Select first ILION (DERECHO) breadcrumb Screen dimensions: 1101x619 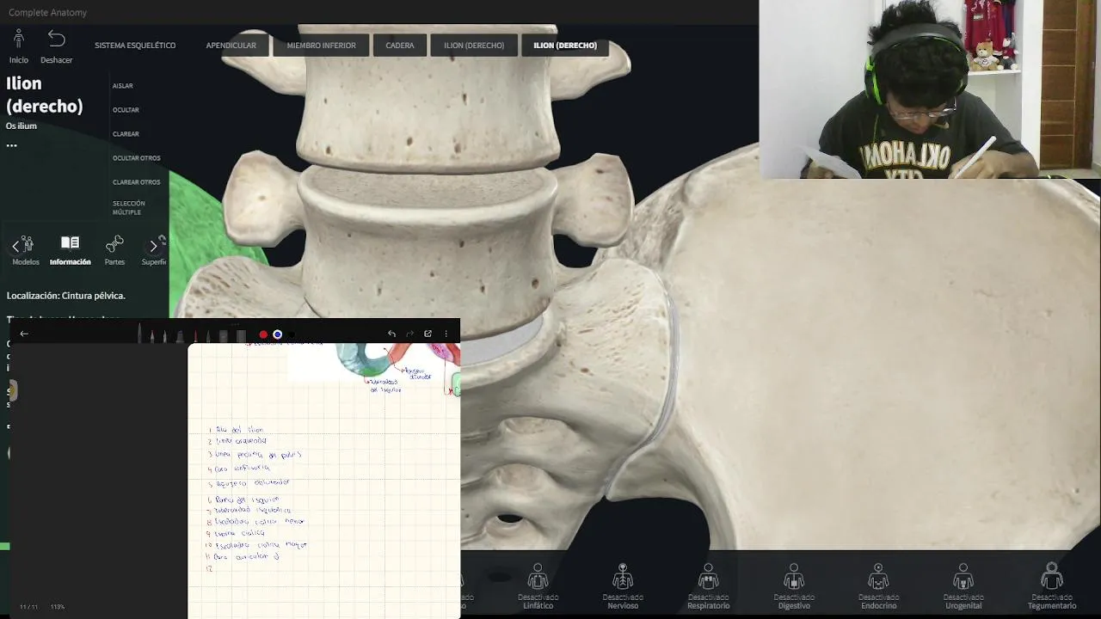click(x=474, y=46)
